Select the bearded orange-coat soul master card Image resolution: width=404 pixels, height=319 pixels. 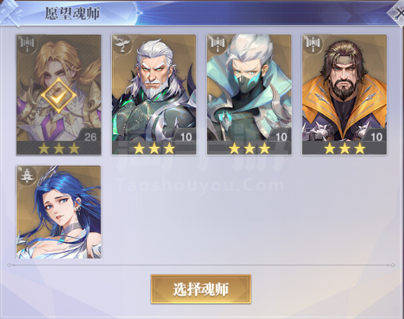pyautogui.click(x=344, y=94)
